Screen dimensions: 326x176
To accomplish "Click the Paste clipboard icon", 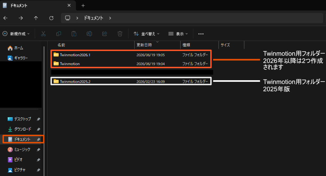I will click(74, 34).
